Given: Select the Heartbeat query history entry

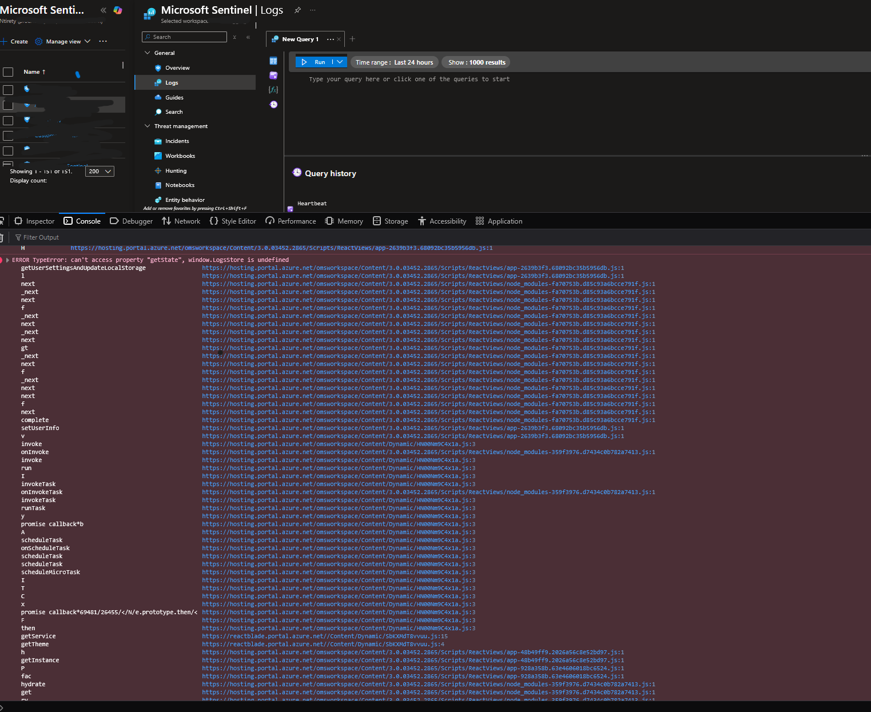Looking at the screenshot, I should [x=312, y=204].
